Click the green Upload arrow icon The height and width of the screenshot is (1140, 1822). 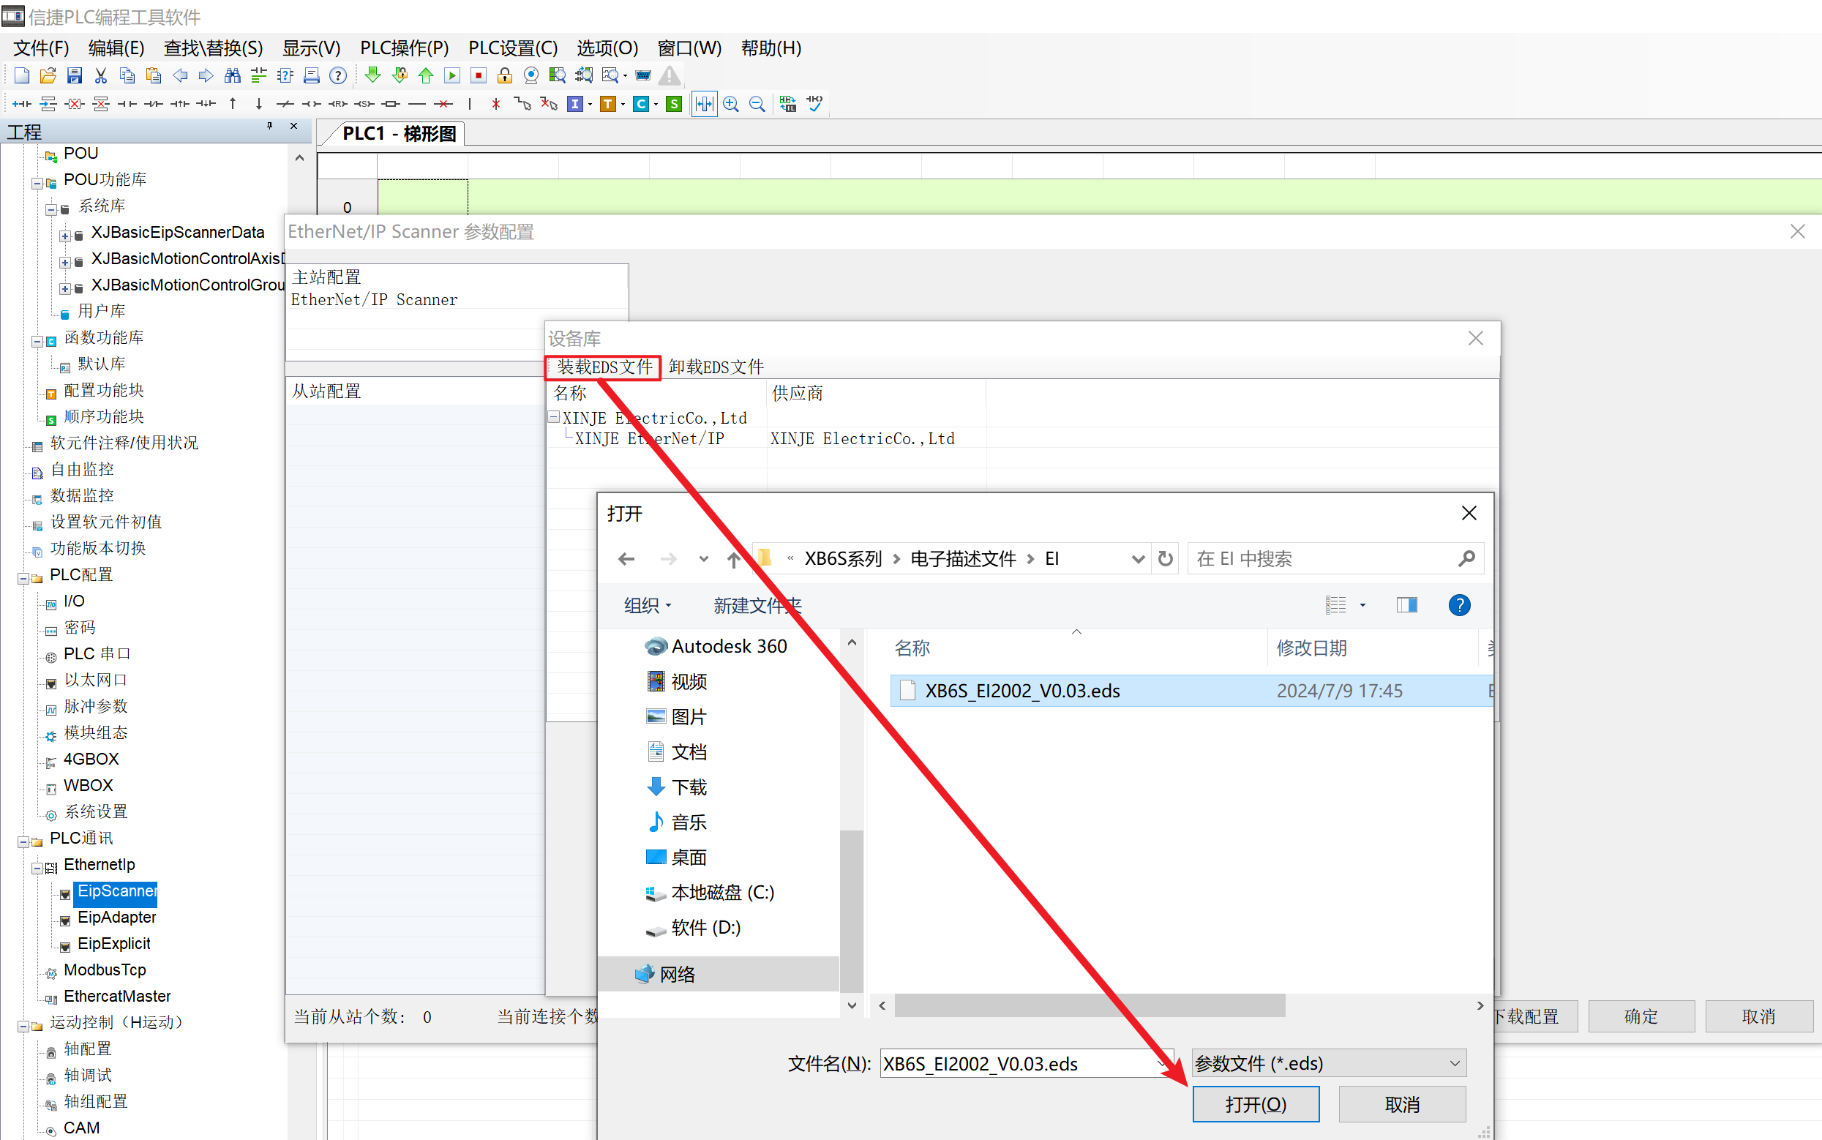click(426, 75)
